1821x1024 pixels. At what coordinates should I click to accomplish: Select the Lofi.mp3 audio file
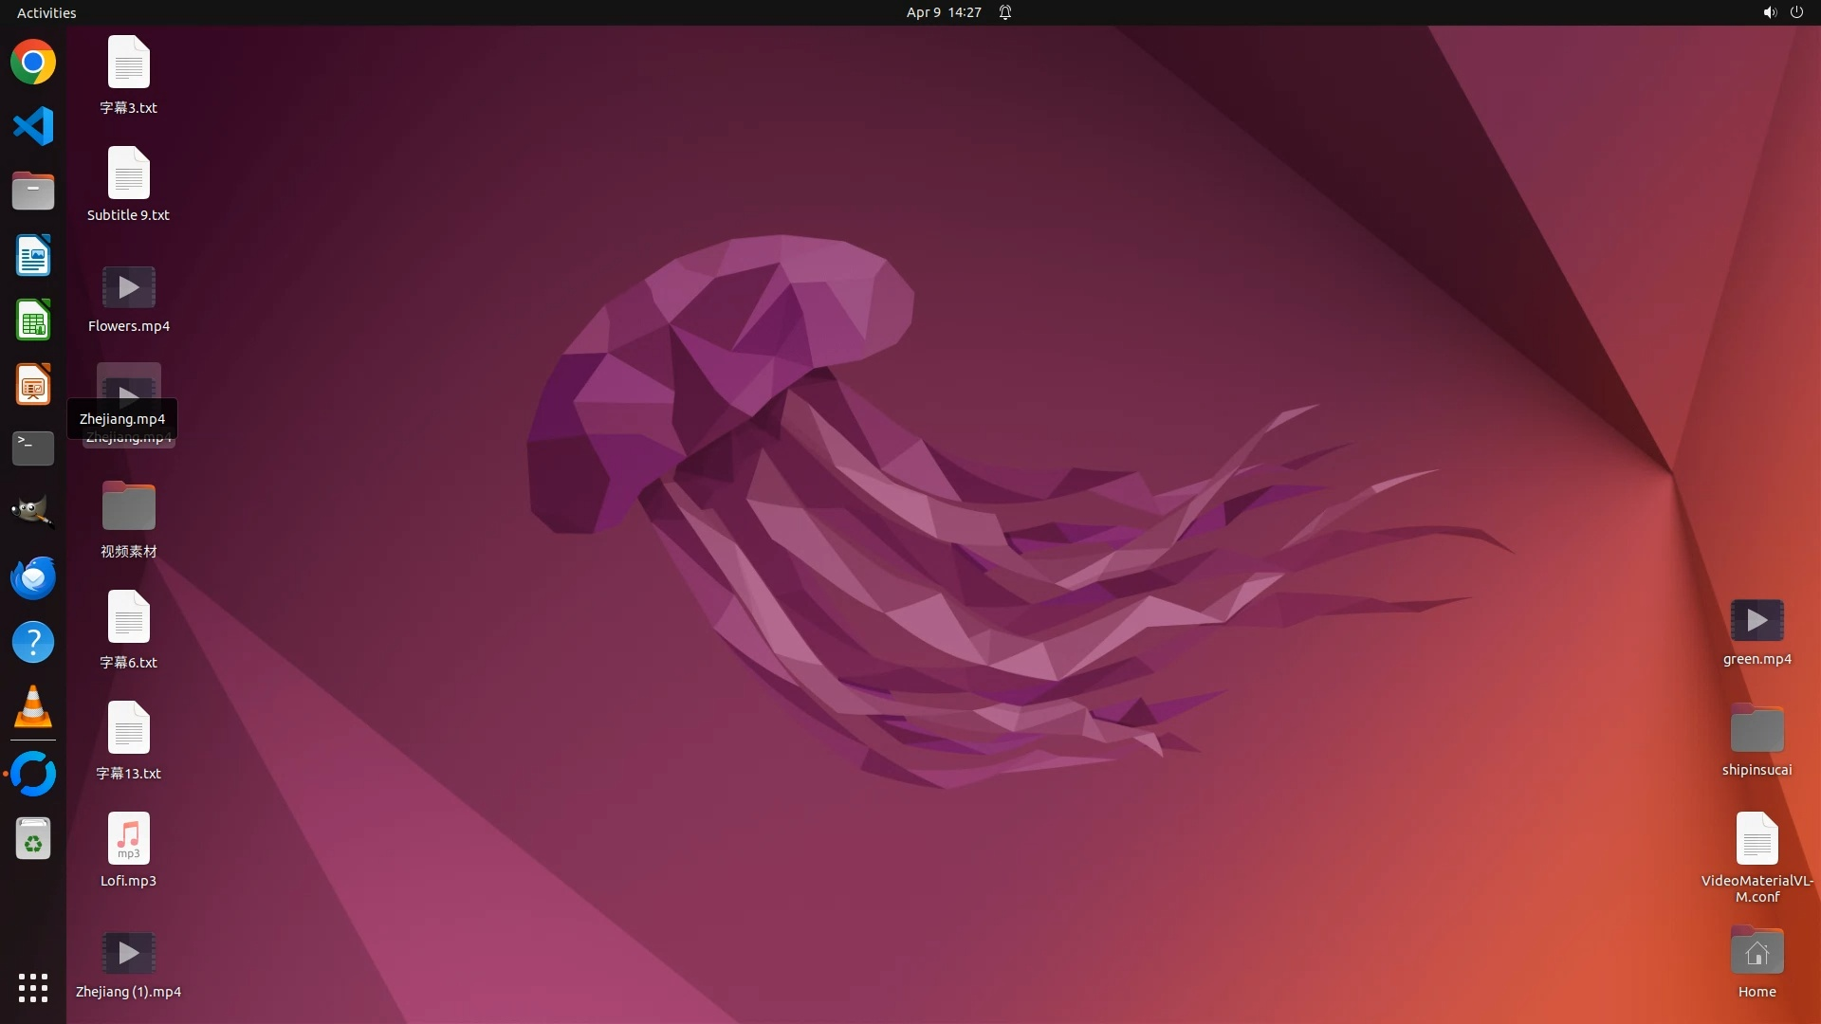click(129, 839)
